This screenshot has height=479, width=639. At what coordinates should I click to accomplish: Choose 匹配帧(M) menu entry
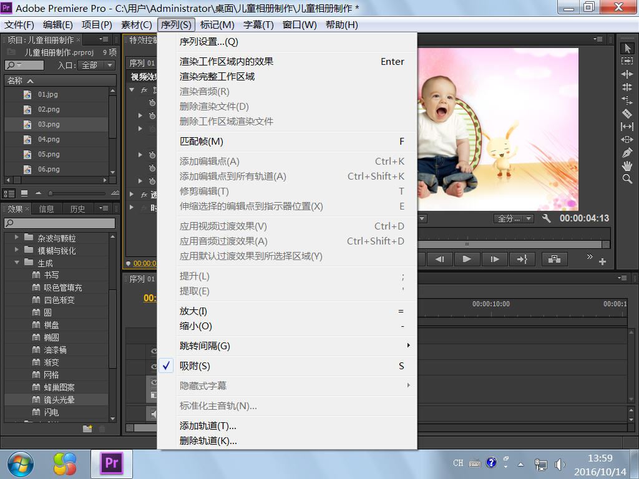point(287,142)
